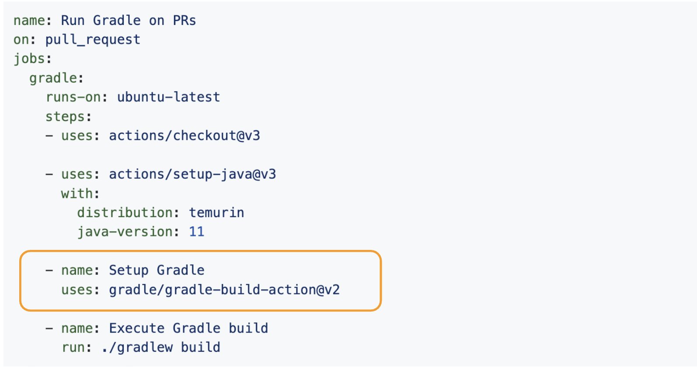Click the 'Execute Gradle build' step name
Screen dimensions: 697x367
(188, 329)
